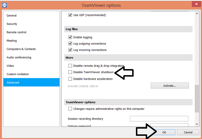Viewport: 202px width, 139px height.
Task: Click the Activate Outlook Add-In label
Action: point(83,86)
